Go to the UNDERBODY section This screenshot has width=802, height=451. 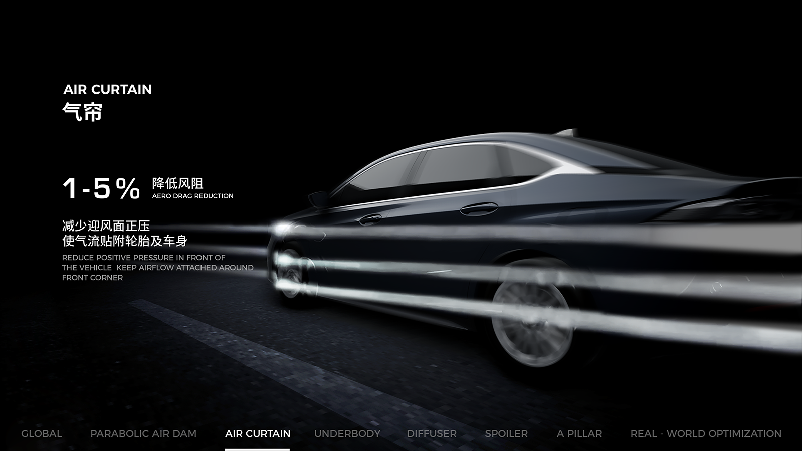click(347, 434)
